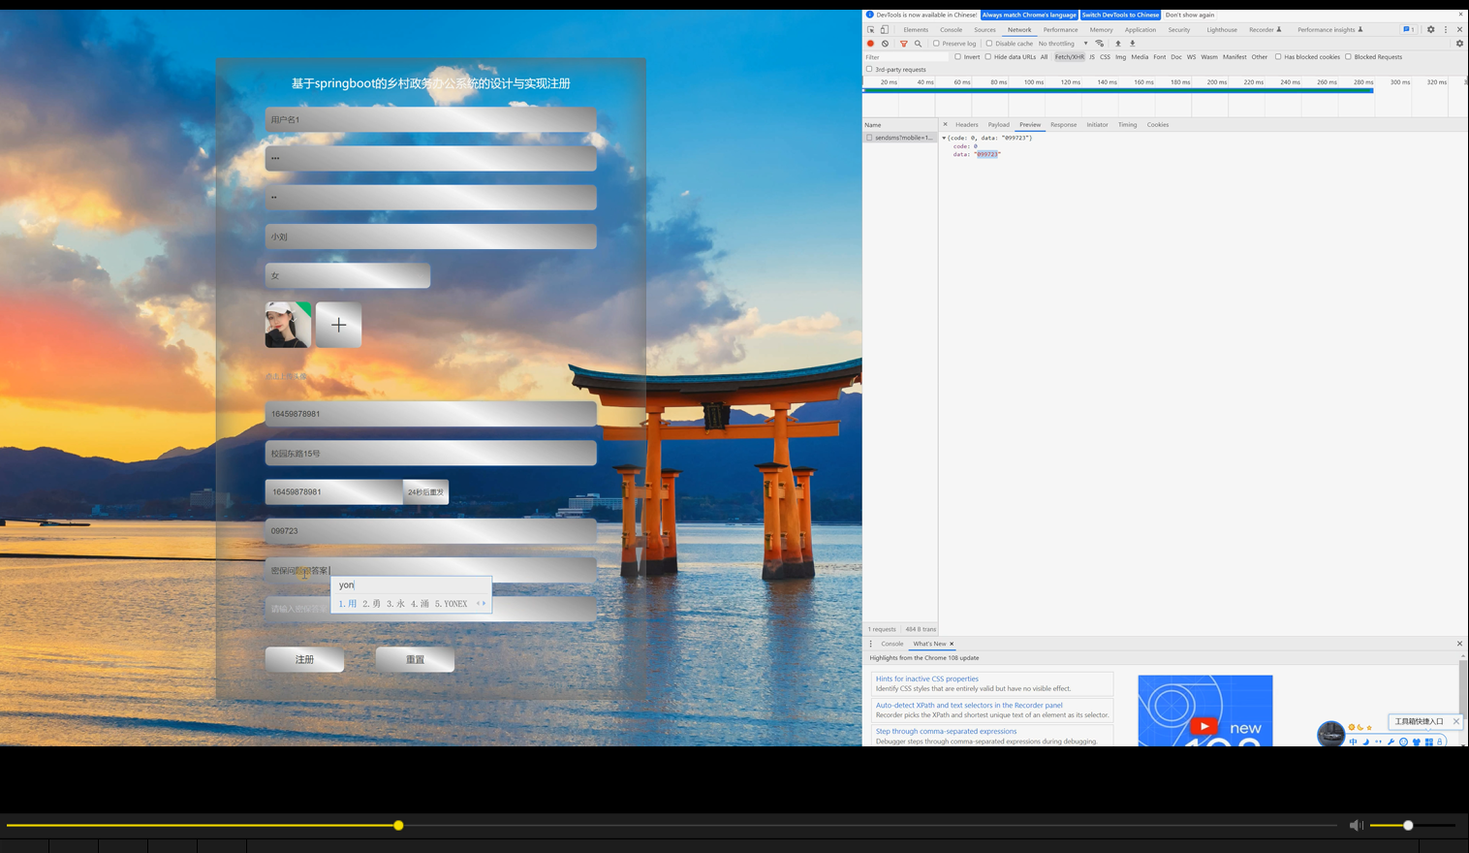Close the toolbox shortcut popup
This screenshot has width=1469, height=853.
1455,721
